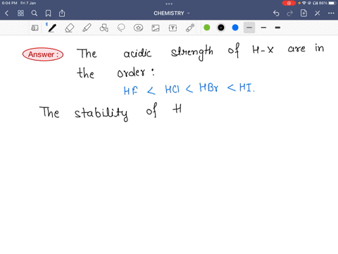338x254 pixels.
Task: Choose the black pen color
Action: pyautogui.click(x=221, y=28)
